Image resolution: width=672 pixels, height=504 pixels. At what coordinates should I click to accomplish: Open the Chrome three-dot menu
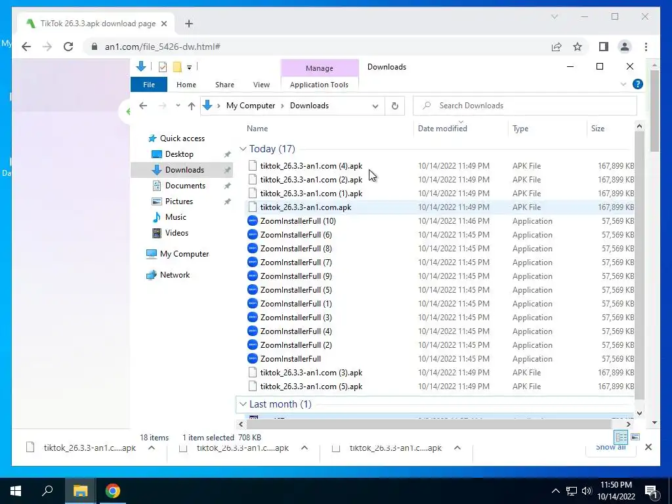pos(646,47)
